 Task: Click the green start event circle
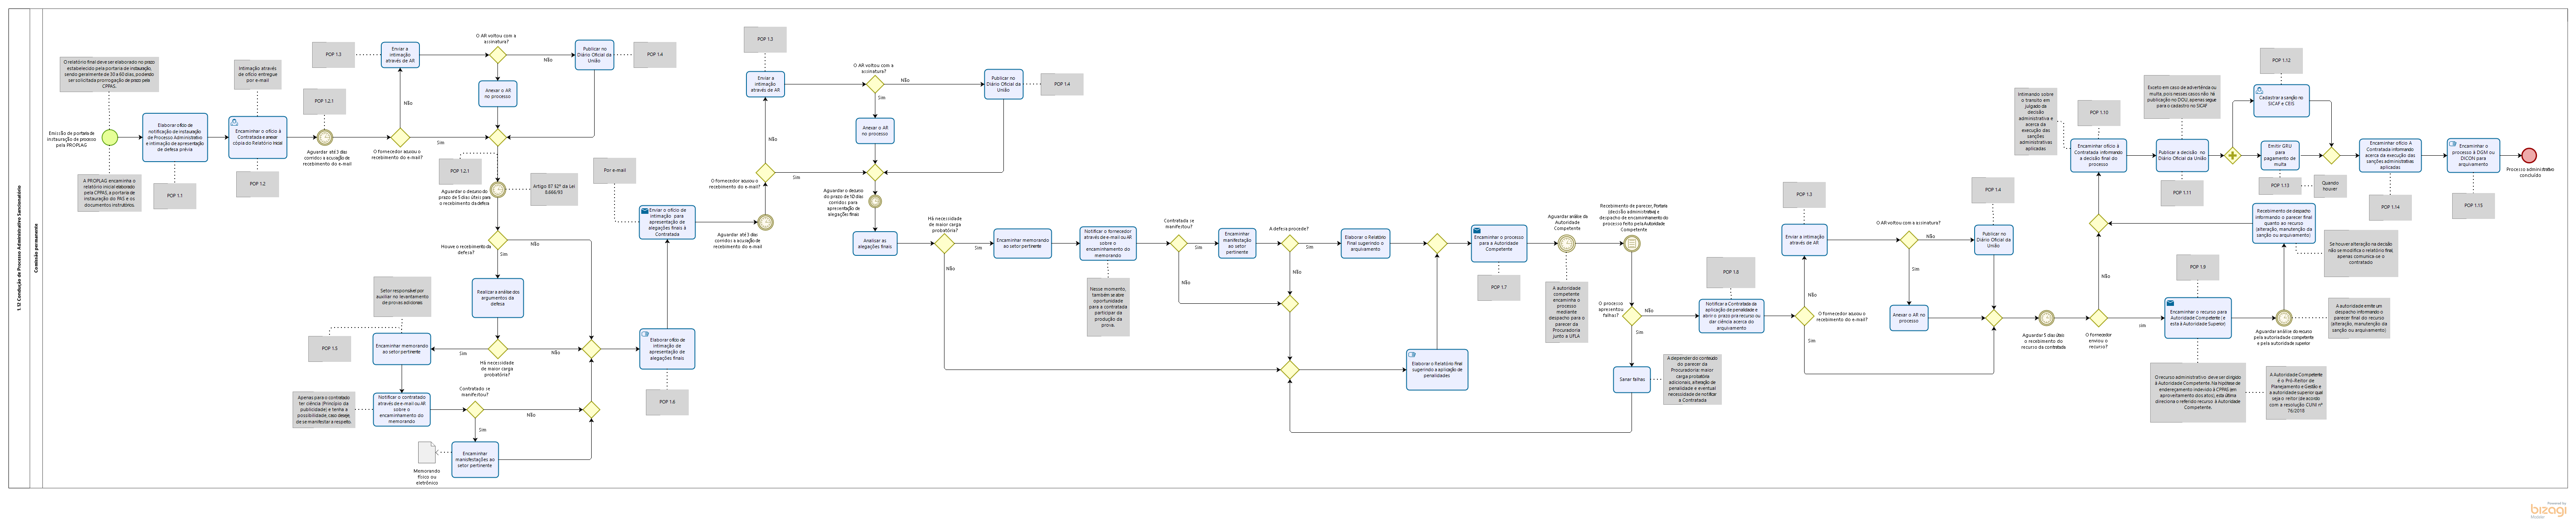click(x=110, y=137)
